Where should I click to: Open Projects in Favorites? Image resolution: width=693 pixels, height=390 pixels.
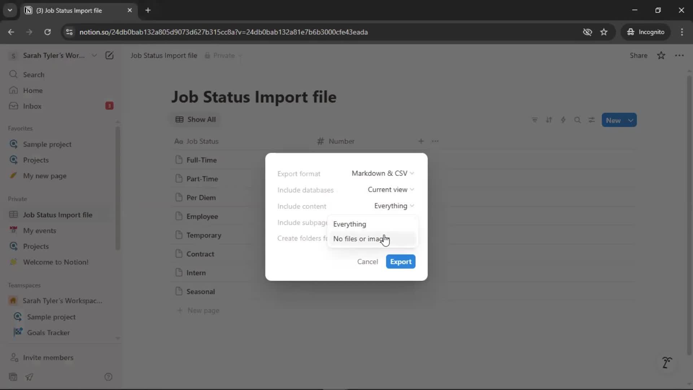pyautogui.click(x=61, y=160)
